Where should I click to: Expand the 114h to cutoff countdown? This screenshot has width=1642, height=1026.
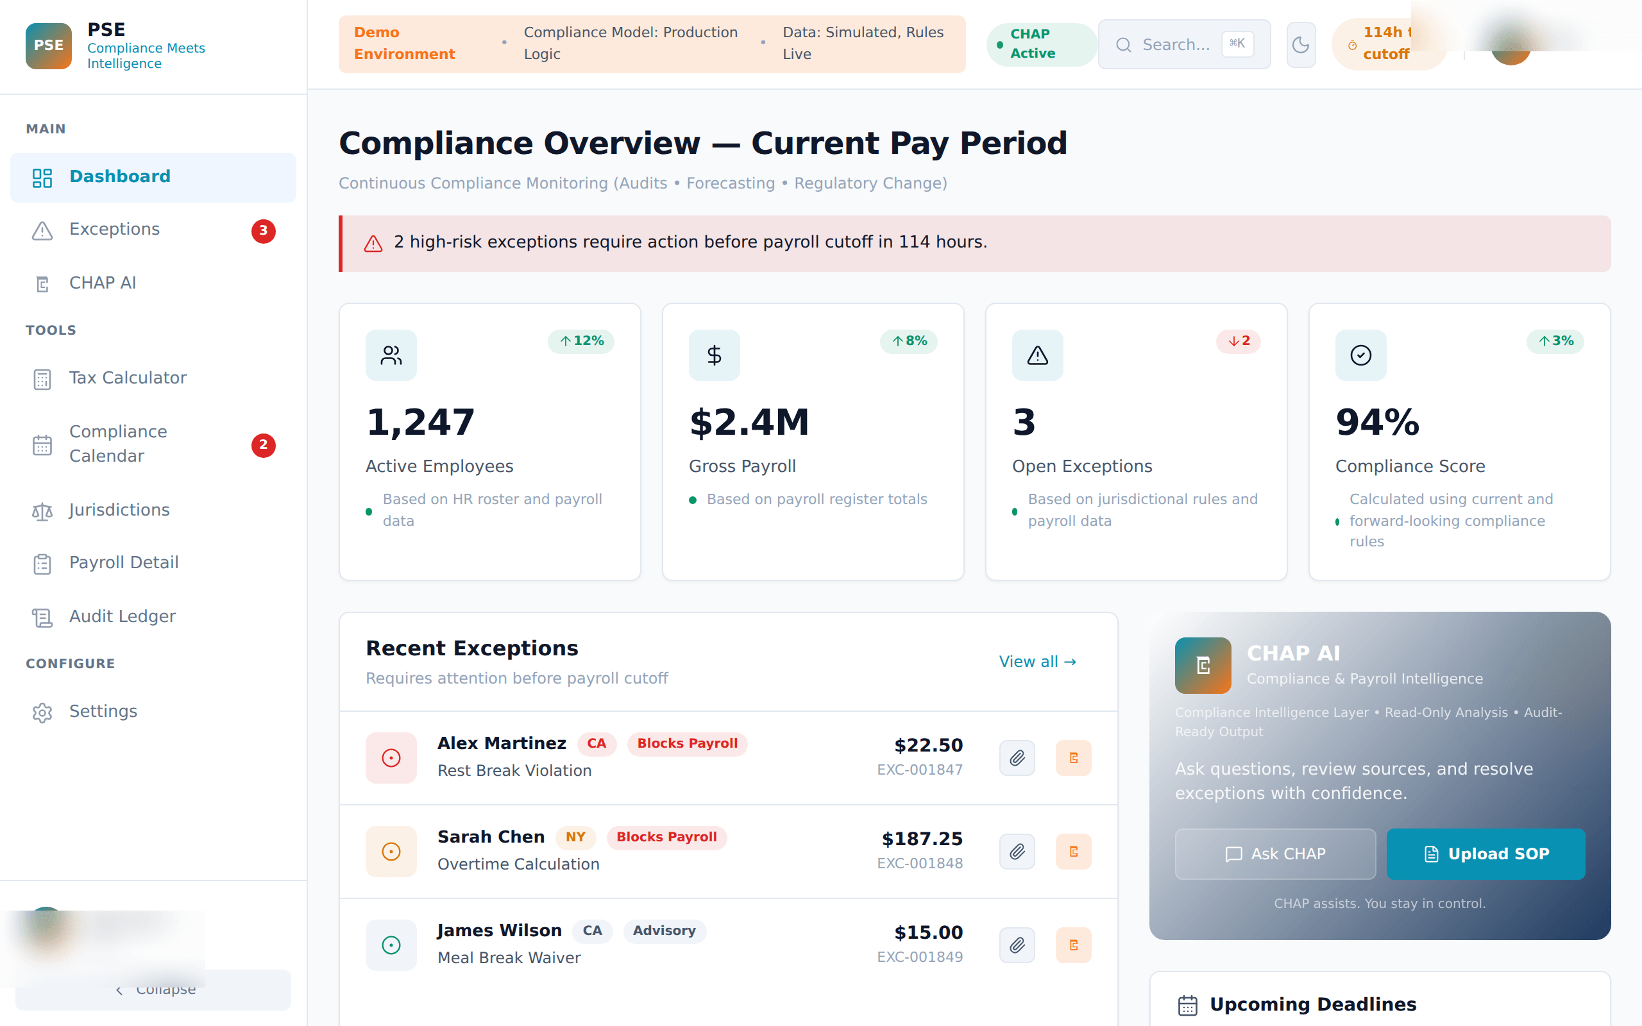[x=1388, y=44]
